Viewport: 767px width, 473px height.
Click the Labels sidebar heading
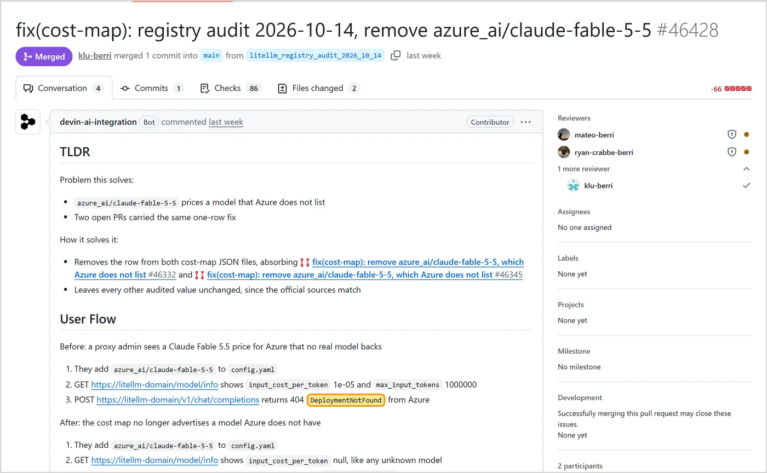click(568, 258)
